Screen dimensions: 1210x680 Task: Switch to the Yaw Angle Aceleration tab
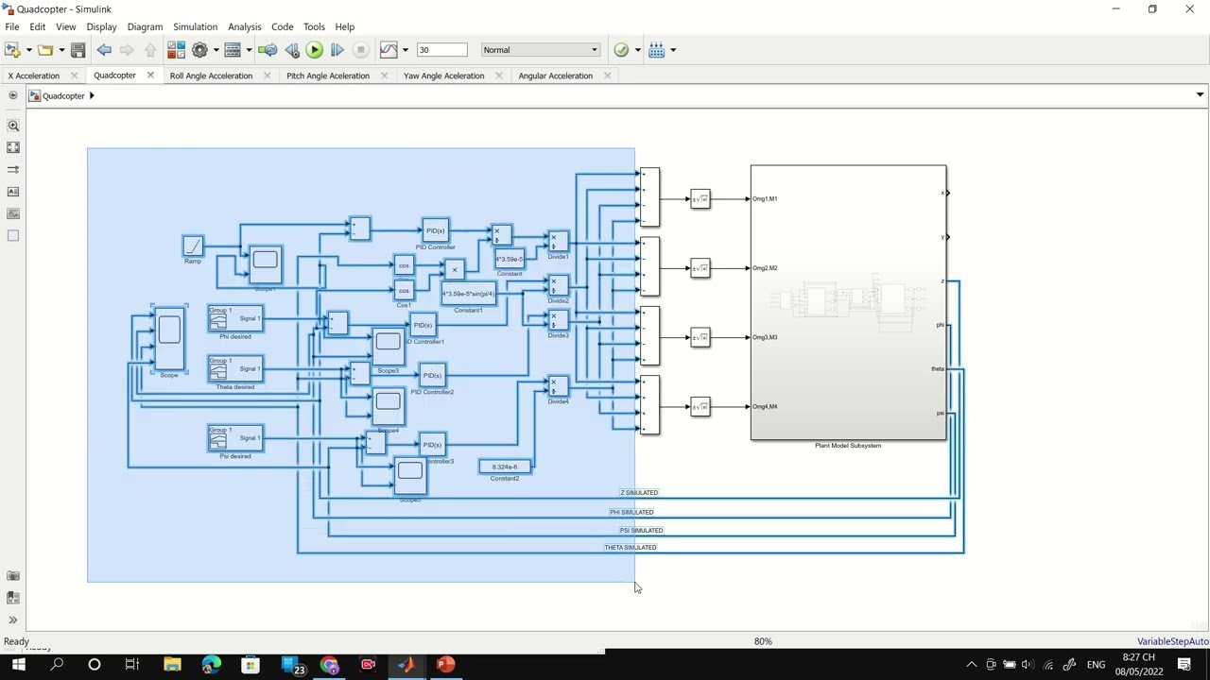[x=443, y=76]
